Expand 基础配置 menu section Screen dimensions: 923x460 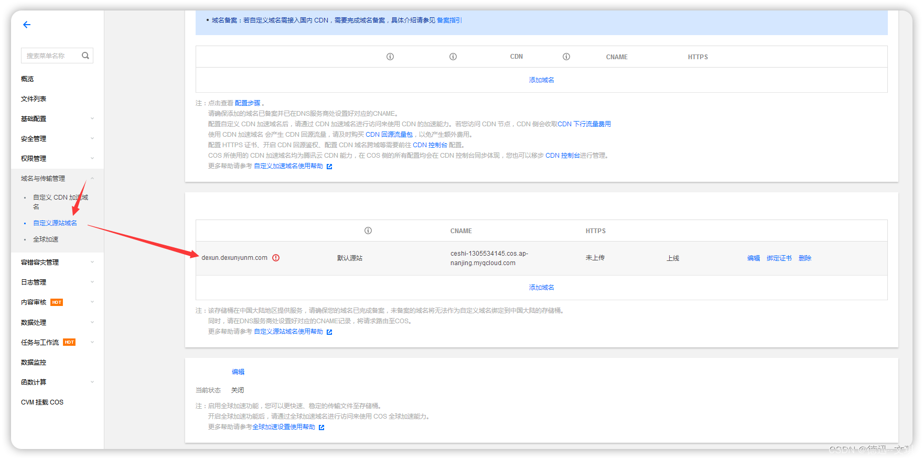coord(57,119)
